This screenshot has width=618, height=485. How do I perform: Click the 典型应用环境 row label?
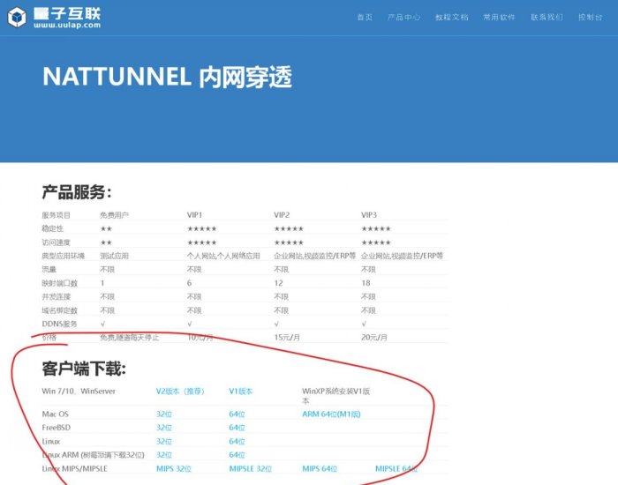(x=63, y=256)
